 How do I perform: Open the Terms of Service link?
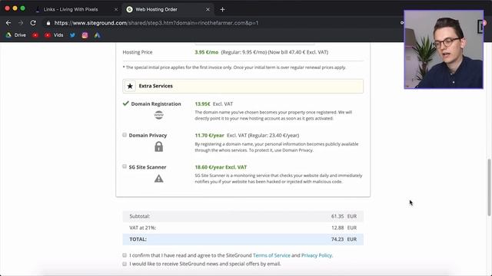271,255
